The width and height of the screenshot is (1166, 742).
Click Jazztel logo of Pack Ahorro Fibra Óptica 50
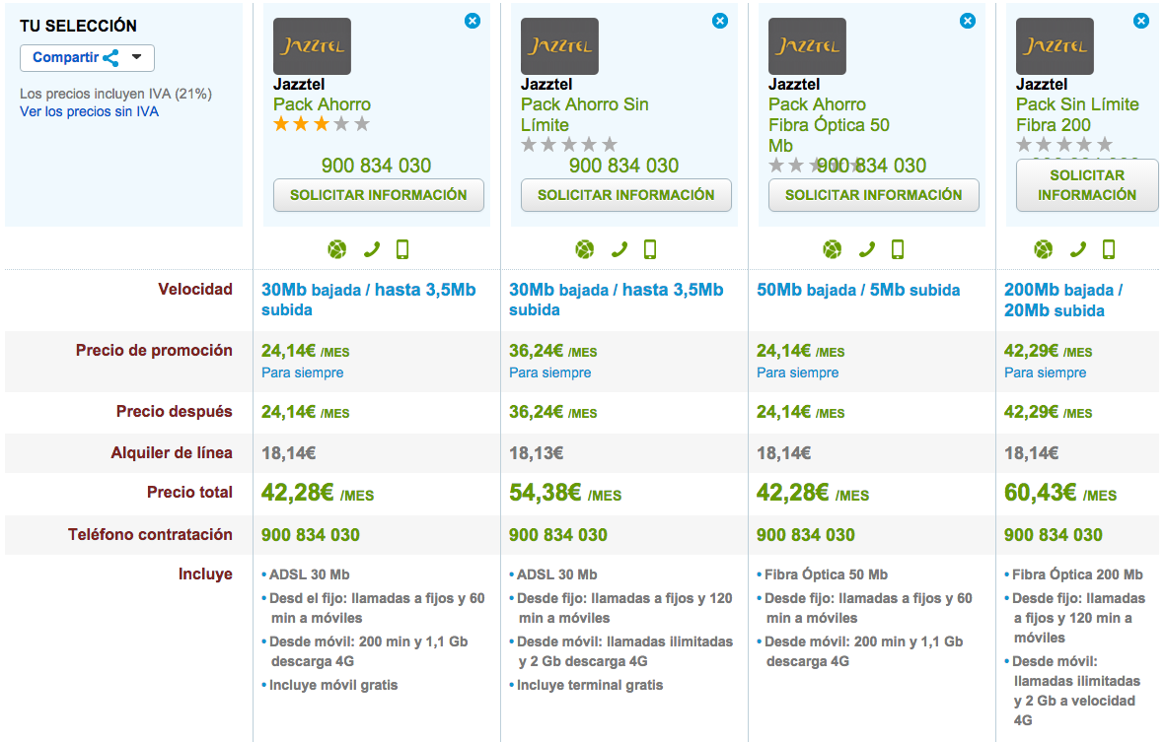(x=808, y=46)
